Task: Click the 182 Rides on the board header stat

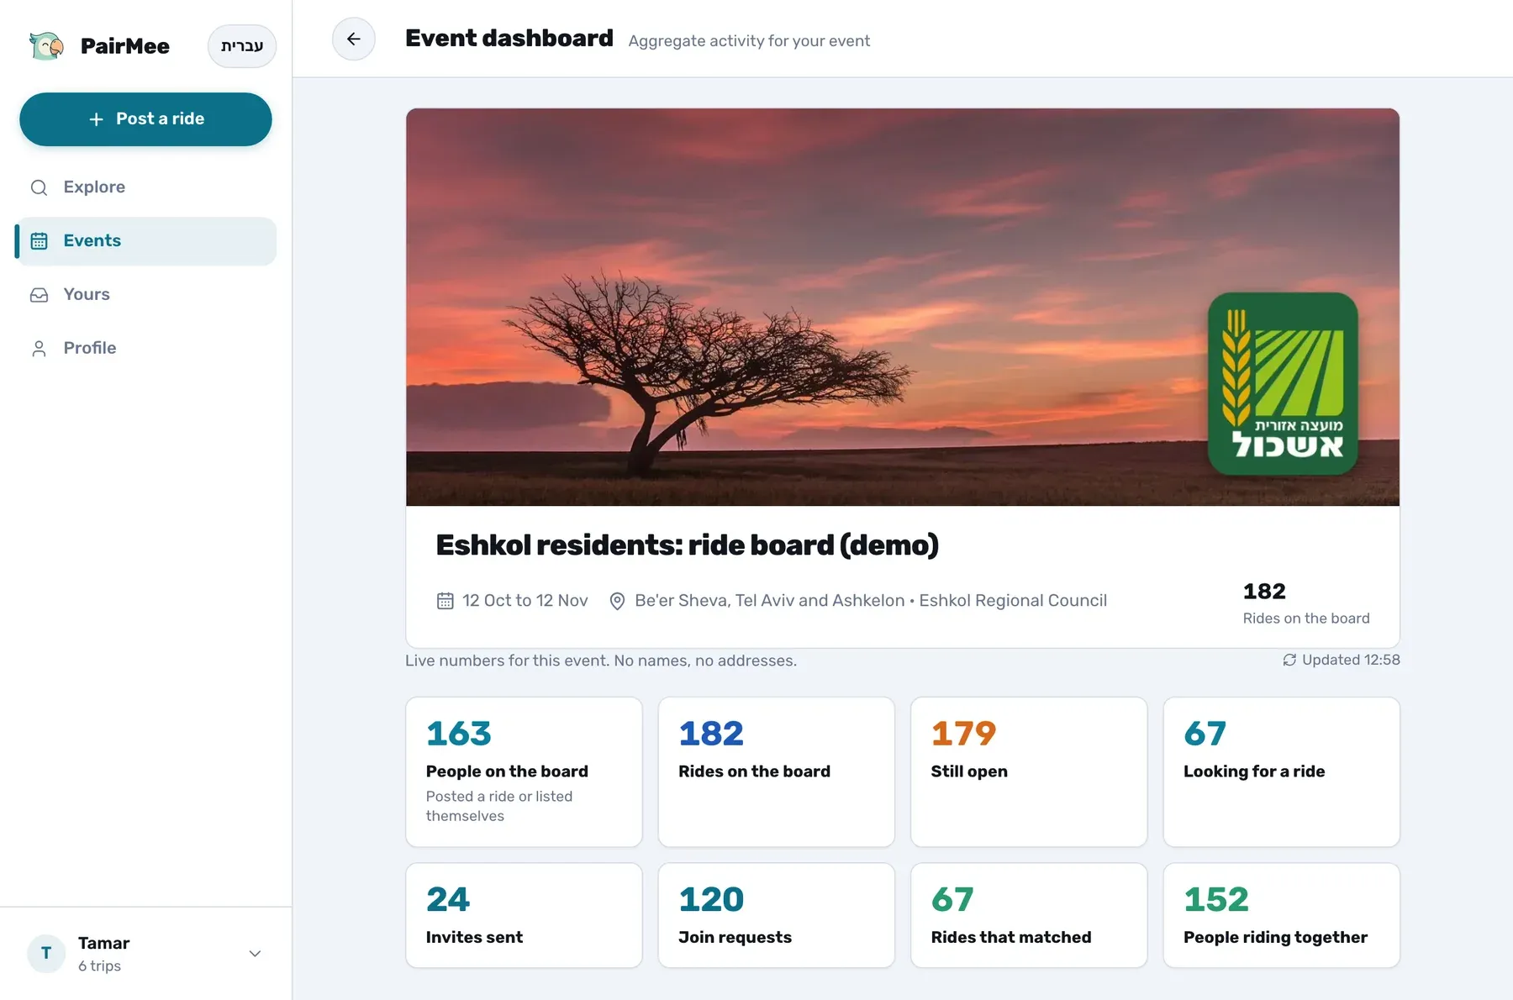Action: tap(1306, 603)
